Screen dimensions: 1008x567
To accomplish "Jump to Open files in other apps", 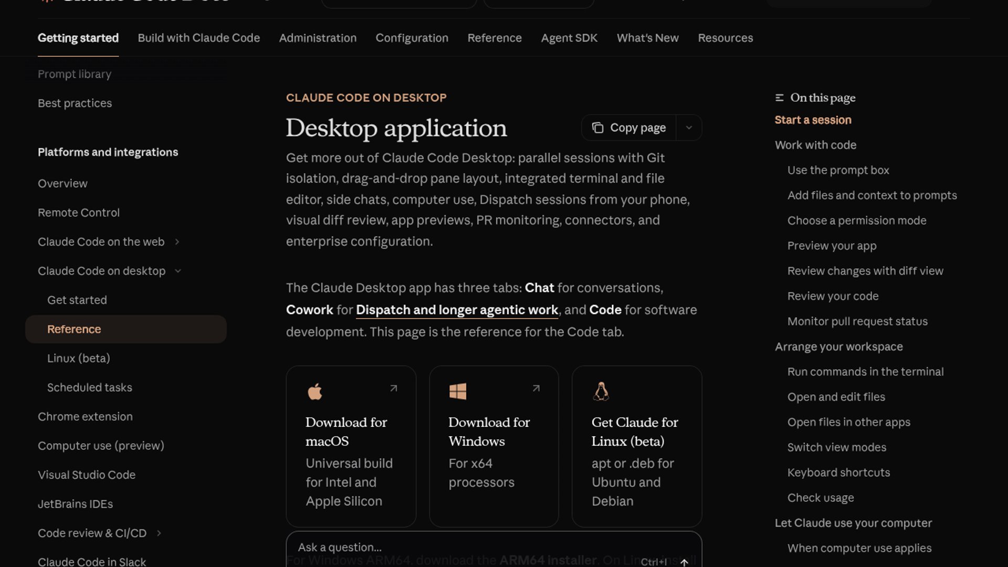I will pos(849,423).
